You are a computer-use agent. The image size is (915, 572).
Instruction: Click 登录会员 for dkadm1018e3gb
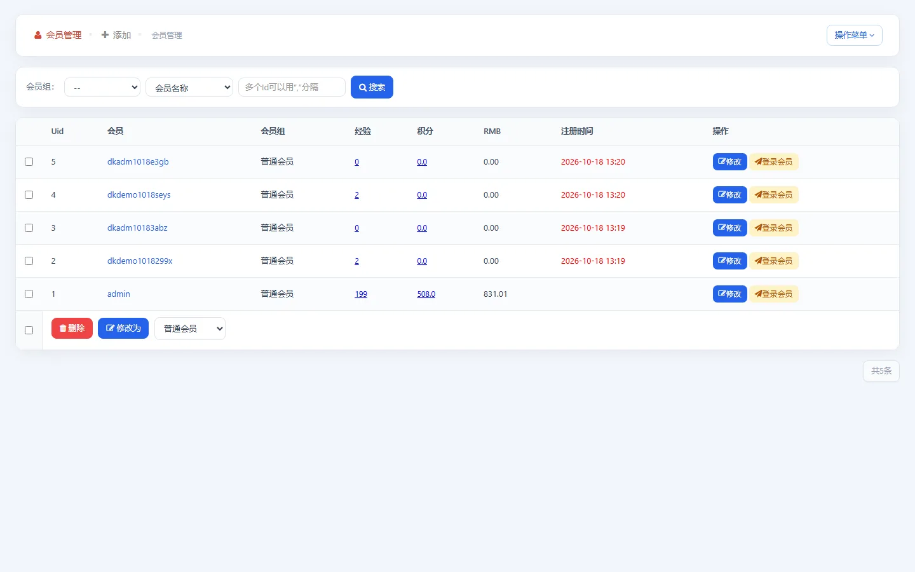click(x=774, y=162)
